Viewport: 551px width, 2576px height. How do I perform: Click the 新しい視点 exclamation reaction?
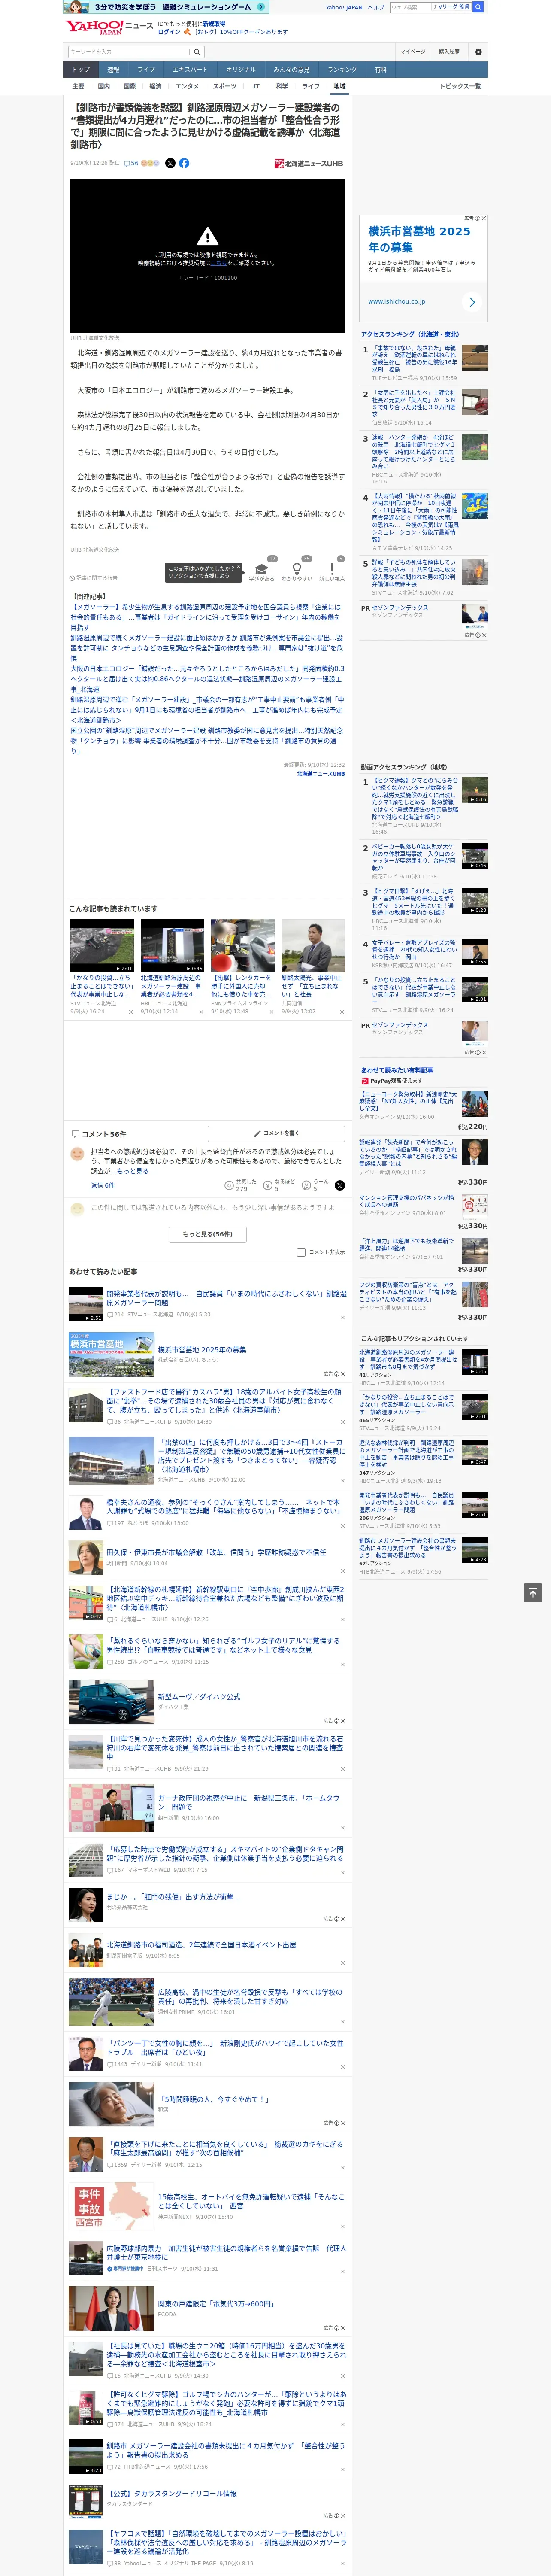[332, 568]
